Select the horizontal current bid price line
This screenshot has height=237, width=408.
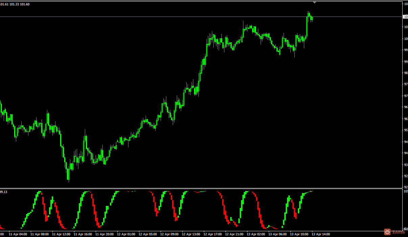(201, 17)
